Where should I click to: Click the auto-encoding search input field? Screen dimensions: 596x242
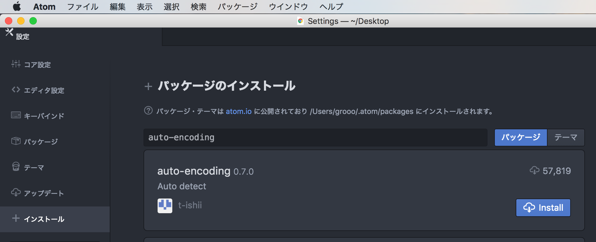tap(315, 138)
